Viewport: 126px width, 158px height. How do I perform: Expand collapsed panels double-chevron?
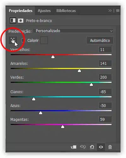[x=110, y=11]
